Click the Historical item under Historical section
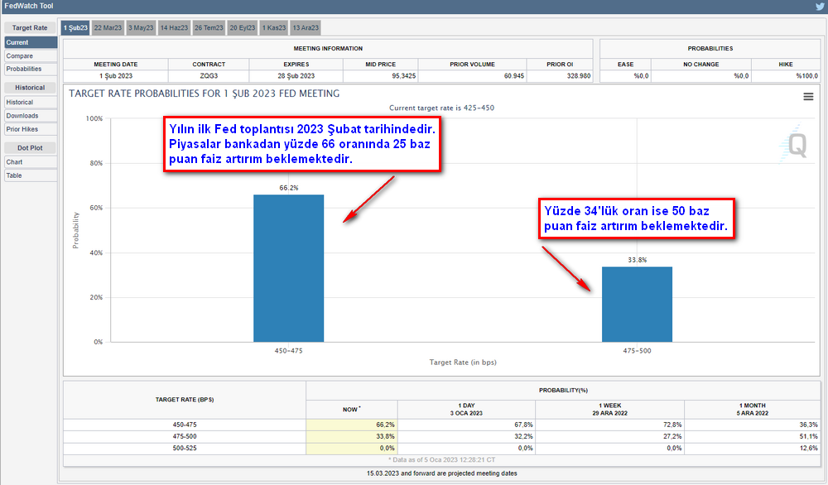828x485 pixels. click(x=31, y=103)
